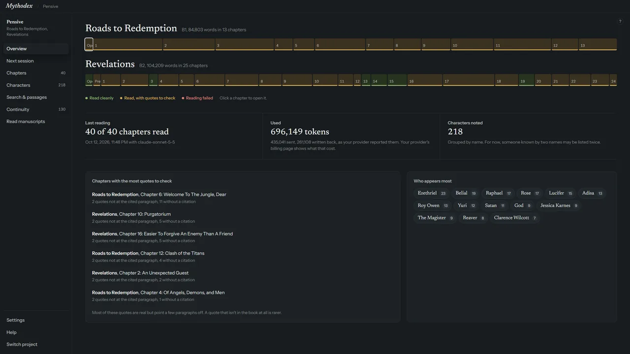This screenshot has height=354, width=630.
Task: Open the Jessica Karnes character chip
Action: [x=559, y=206]
